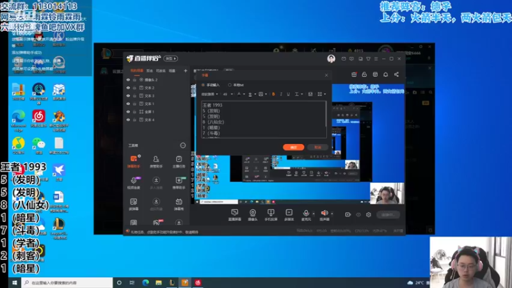The width and height of the screenshot is (512, 288).
Task: Collapse the toolbox with the minus circle
Action: tap(183, 145)
